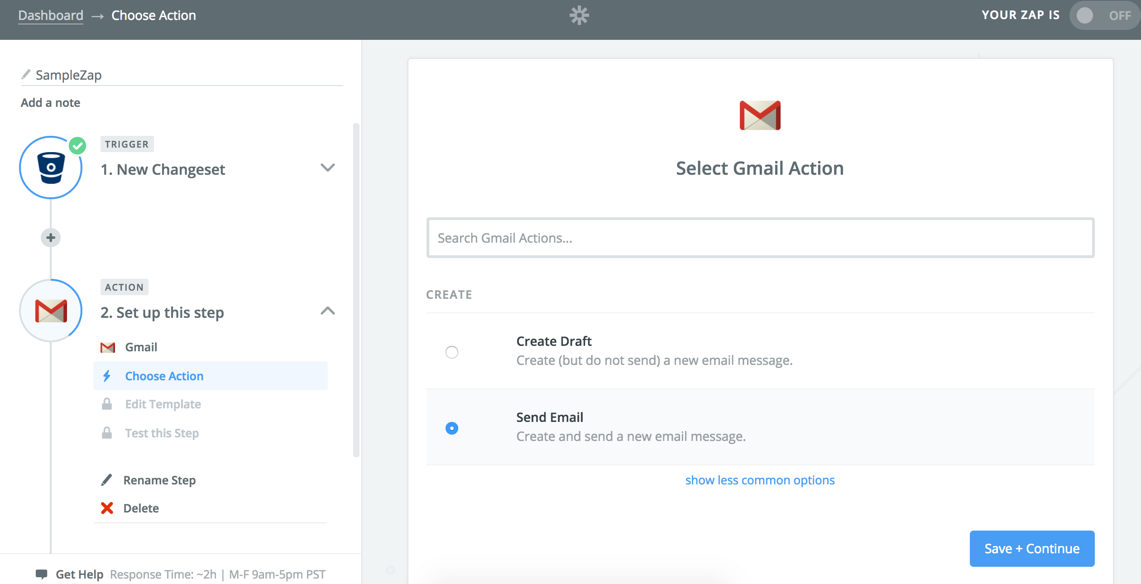Click the Add a note link
The width and height of the screenshot is (1141, 584).
tap(50, 103)
